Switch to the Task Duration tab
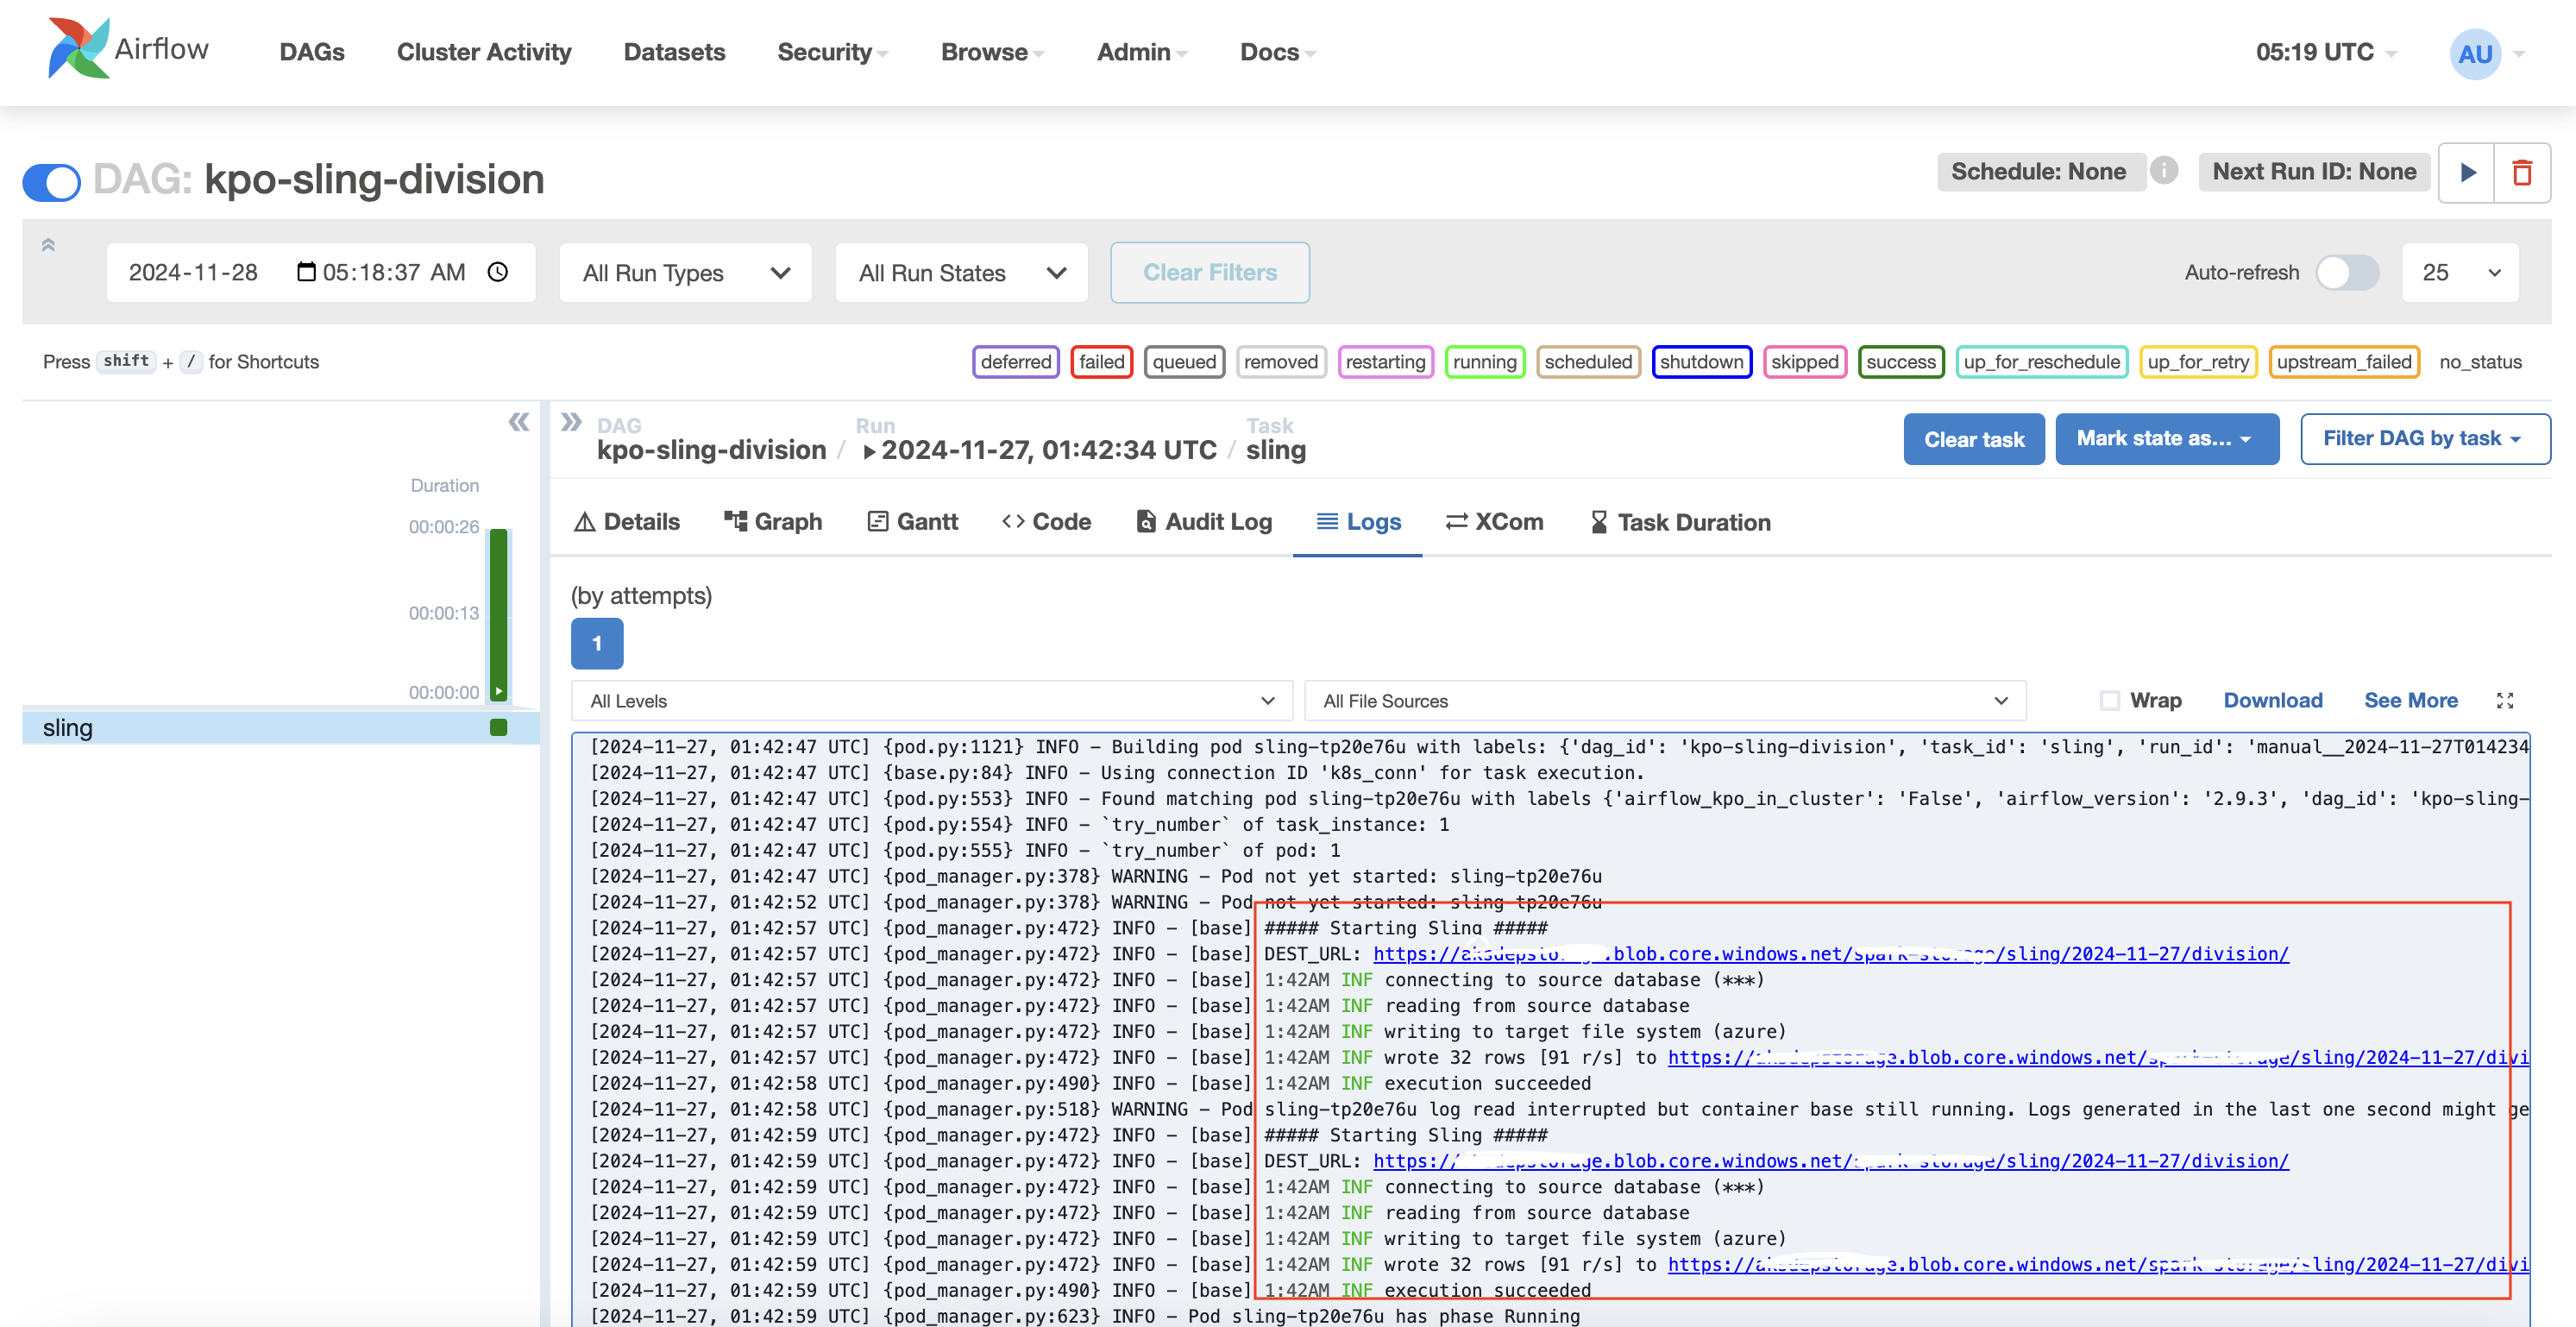The width and height of the screenshot is (2576, 1327). (x=1680, y=522)
